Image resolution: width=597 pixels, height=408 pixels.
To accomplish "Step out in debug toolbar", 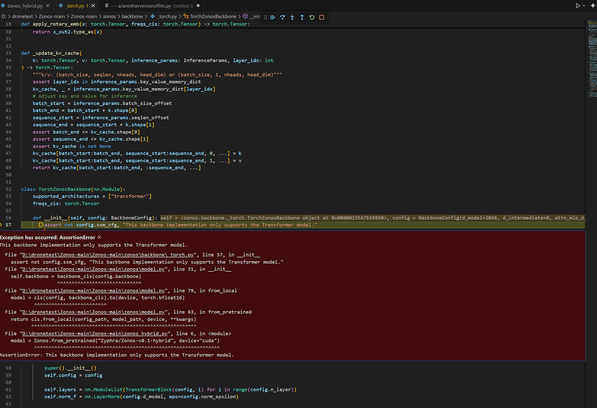I will click(x=302, y=17).
